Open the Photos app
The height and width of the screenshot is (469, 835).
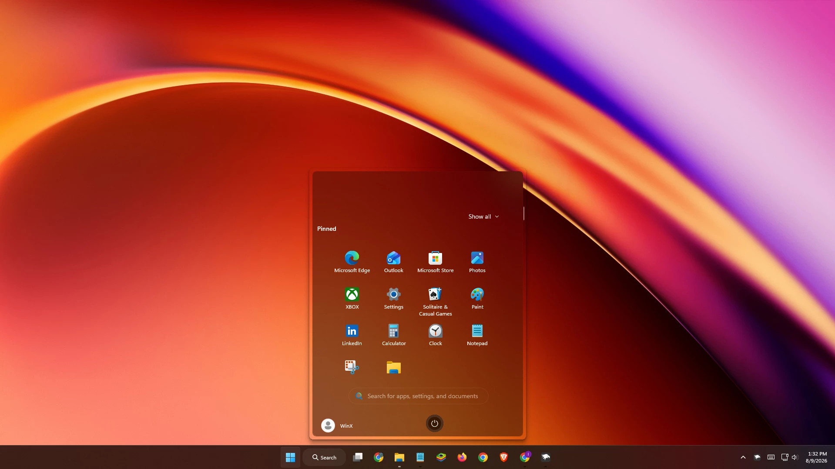(x=477, y=262)
